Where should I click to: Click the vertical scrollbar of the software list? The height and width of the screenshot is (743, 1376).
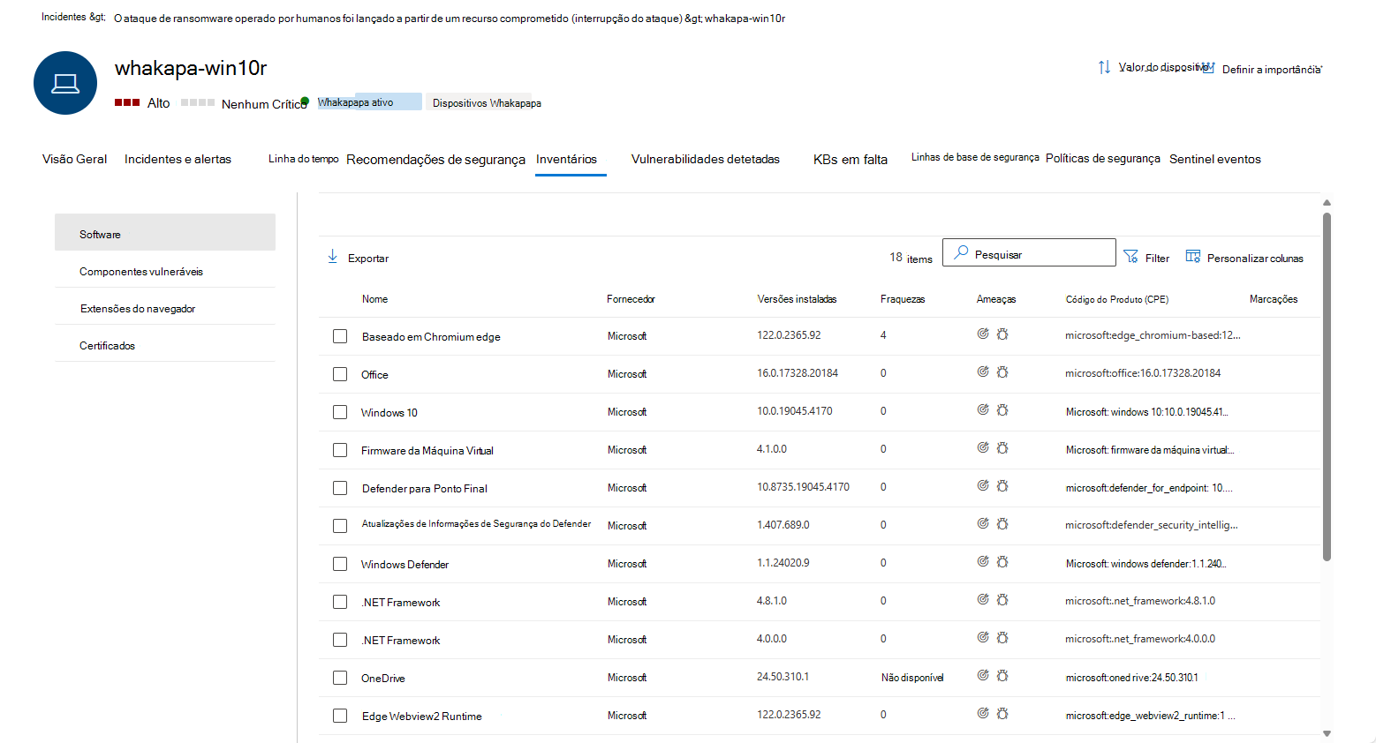coord(1327,387)
